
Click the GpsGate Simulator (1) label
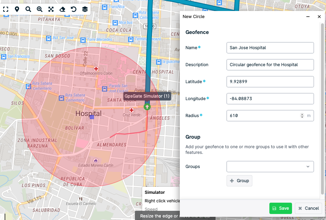147,96
